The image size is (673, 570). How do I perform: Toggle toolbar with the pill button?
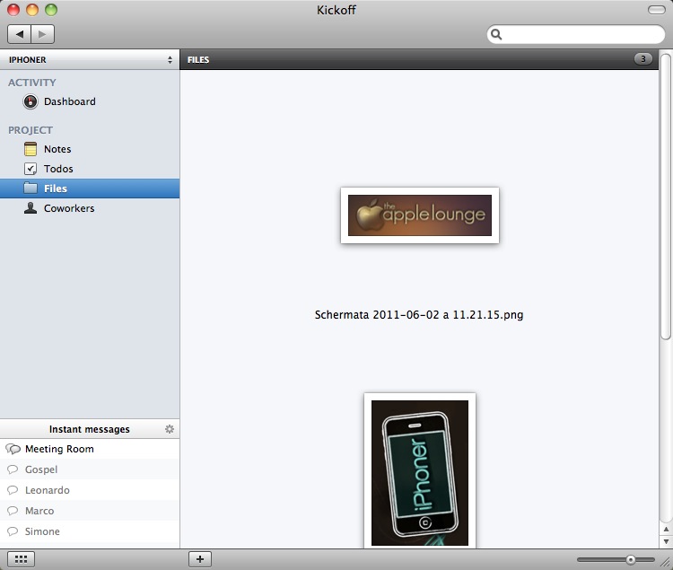coord(656,10)
